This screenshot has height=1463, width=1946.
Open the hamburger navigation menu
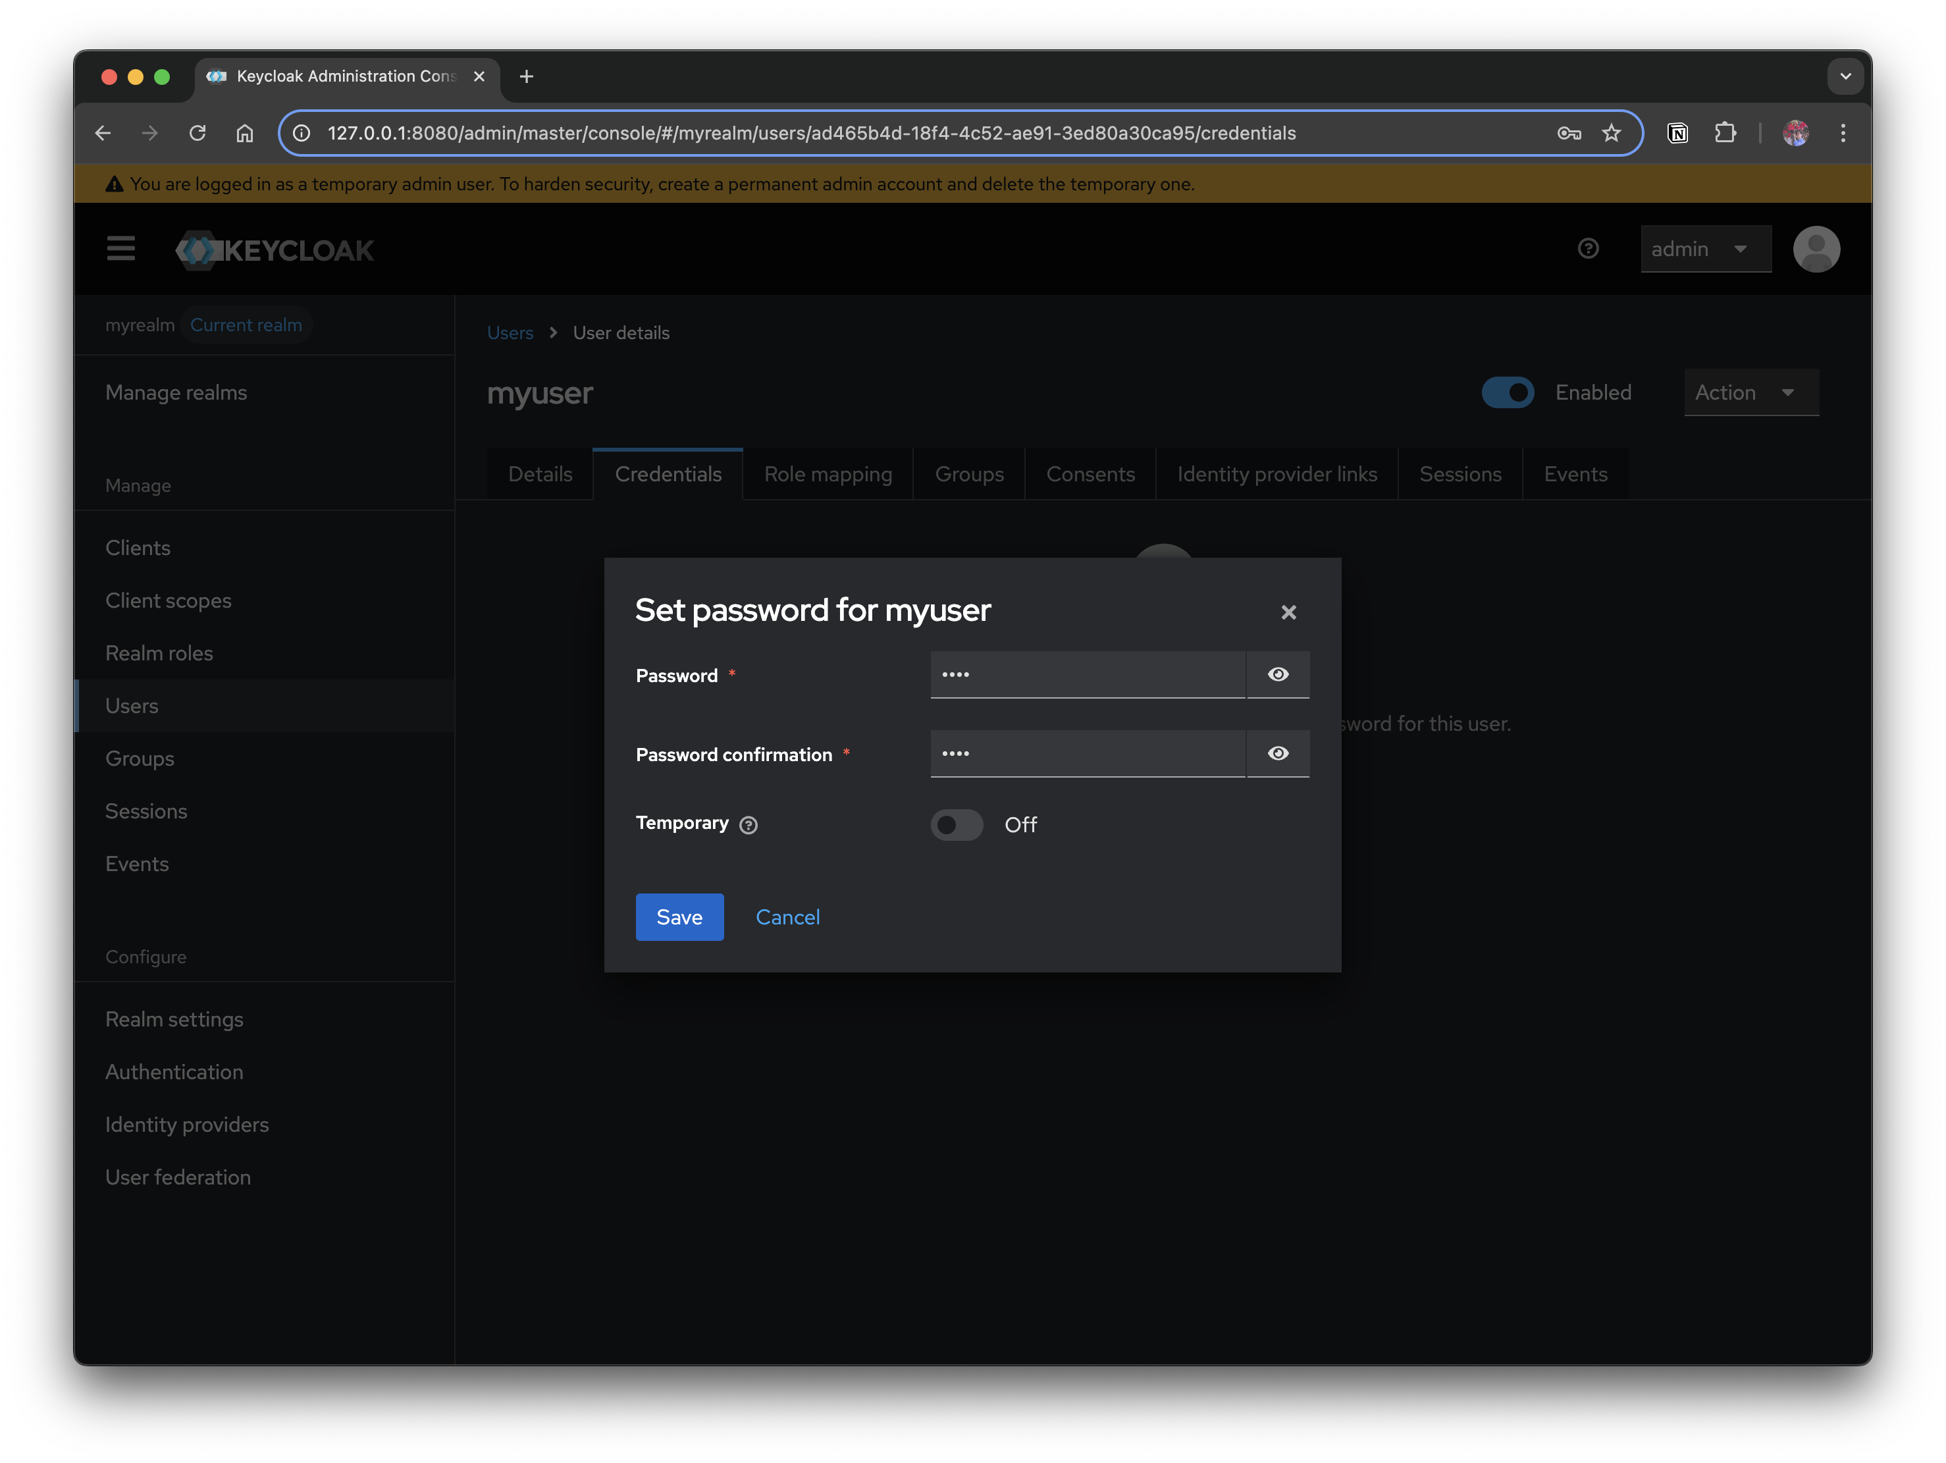coord(120,249)
